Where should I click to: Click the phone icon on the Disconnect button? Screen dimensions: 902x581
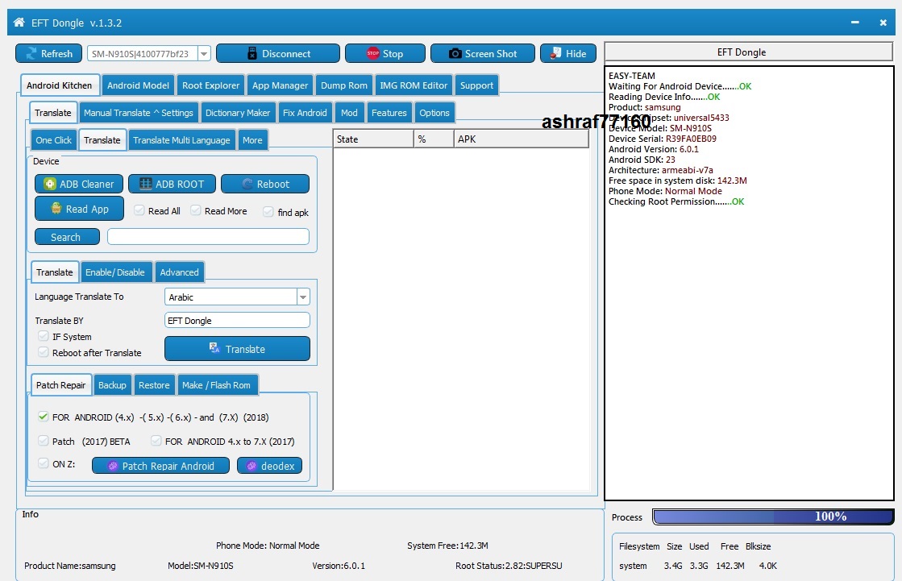(x=252, y=53)
